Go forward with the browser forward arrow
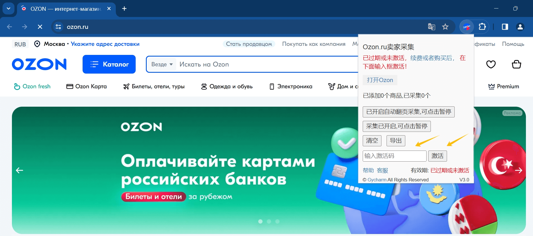The height and width of the screenshot is (236, 533). coord(25,27)
